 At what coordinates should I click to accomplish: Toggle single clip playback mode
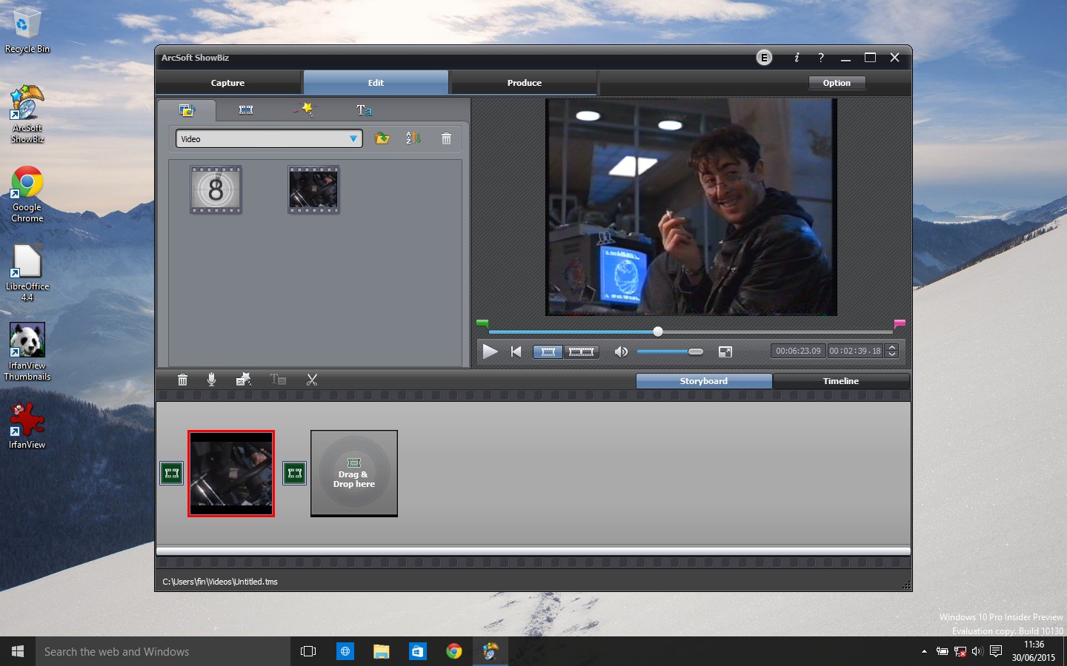click(x=548, y=351)
